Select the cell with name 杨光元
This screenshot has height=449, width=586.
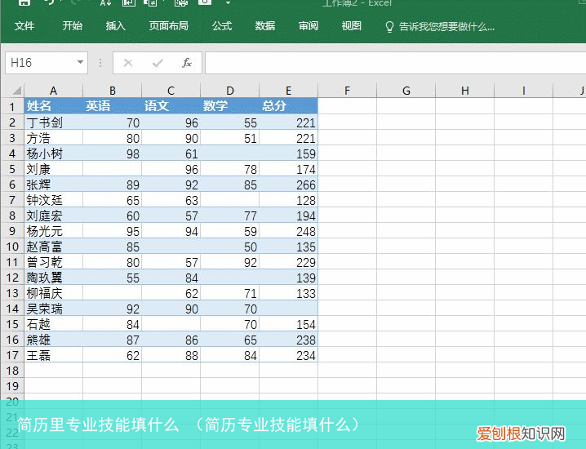53,231
